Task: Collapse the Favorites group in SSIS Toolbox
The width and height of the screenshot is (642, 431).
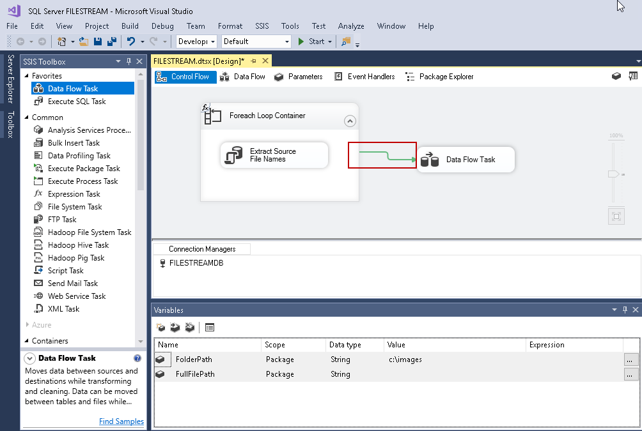Action: (26, 76)
